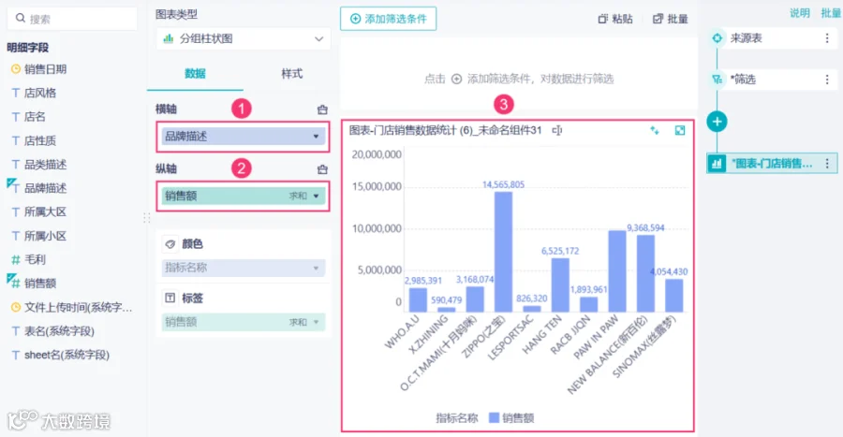Click the chart step bar-chart icon
Viewport: 843px width, 437px height.
pos(717,163)
